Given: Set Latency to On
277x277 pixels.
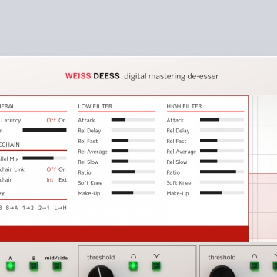Looking at the screenshot, I should tap(62, 120).
